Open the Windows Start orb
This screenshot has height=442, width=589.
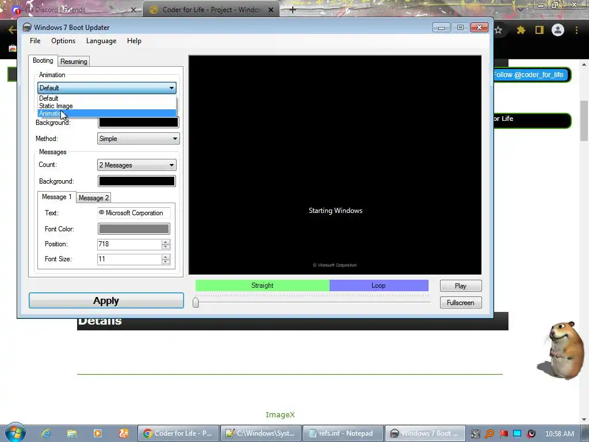(16, 433)
